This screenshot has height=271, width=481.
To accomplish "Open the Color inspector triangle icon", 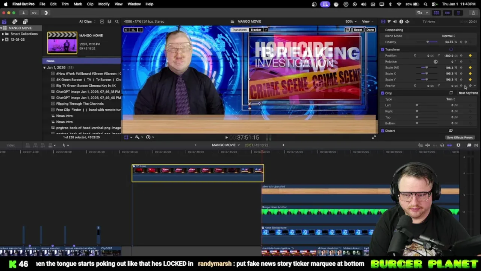I will pos(389,21).
